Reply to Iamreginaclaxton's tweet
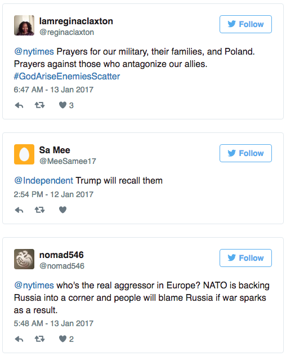Image resolution: width=286 pixels, height=356 pixels. pyautogui.click(x=19, y=105)
